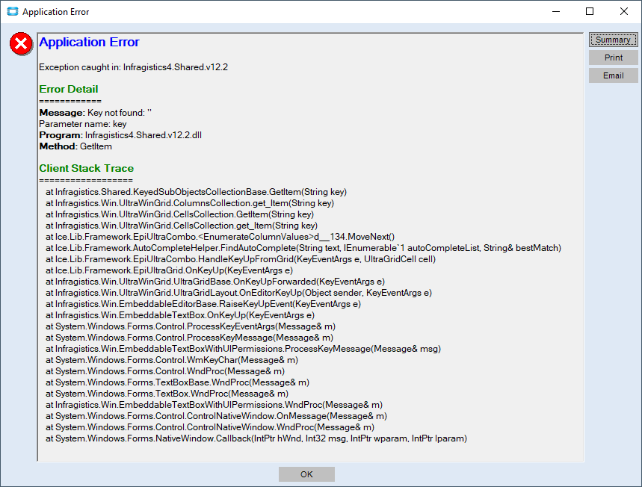Click the ControlNativeWindow.OnMessage line
This screenshot has width=642, height=487.
216,416
